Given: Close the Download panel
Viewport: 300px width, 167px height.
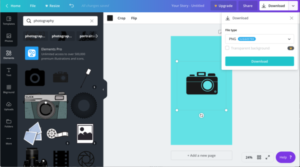Looking at the screenshot, I should click(291, 18).
